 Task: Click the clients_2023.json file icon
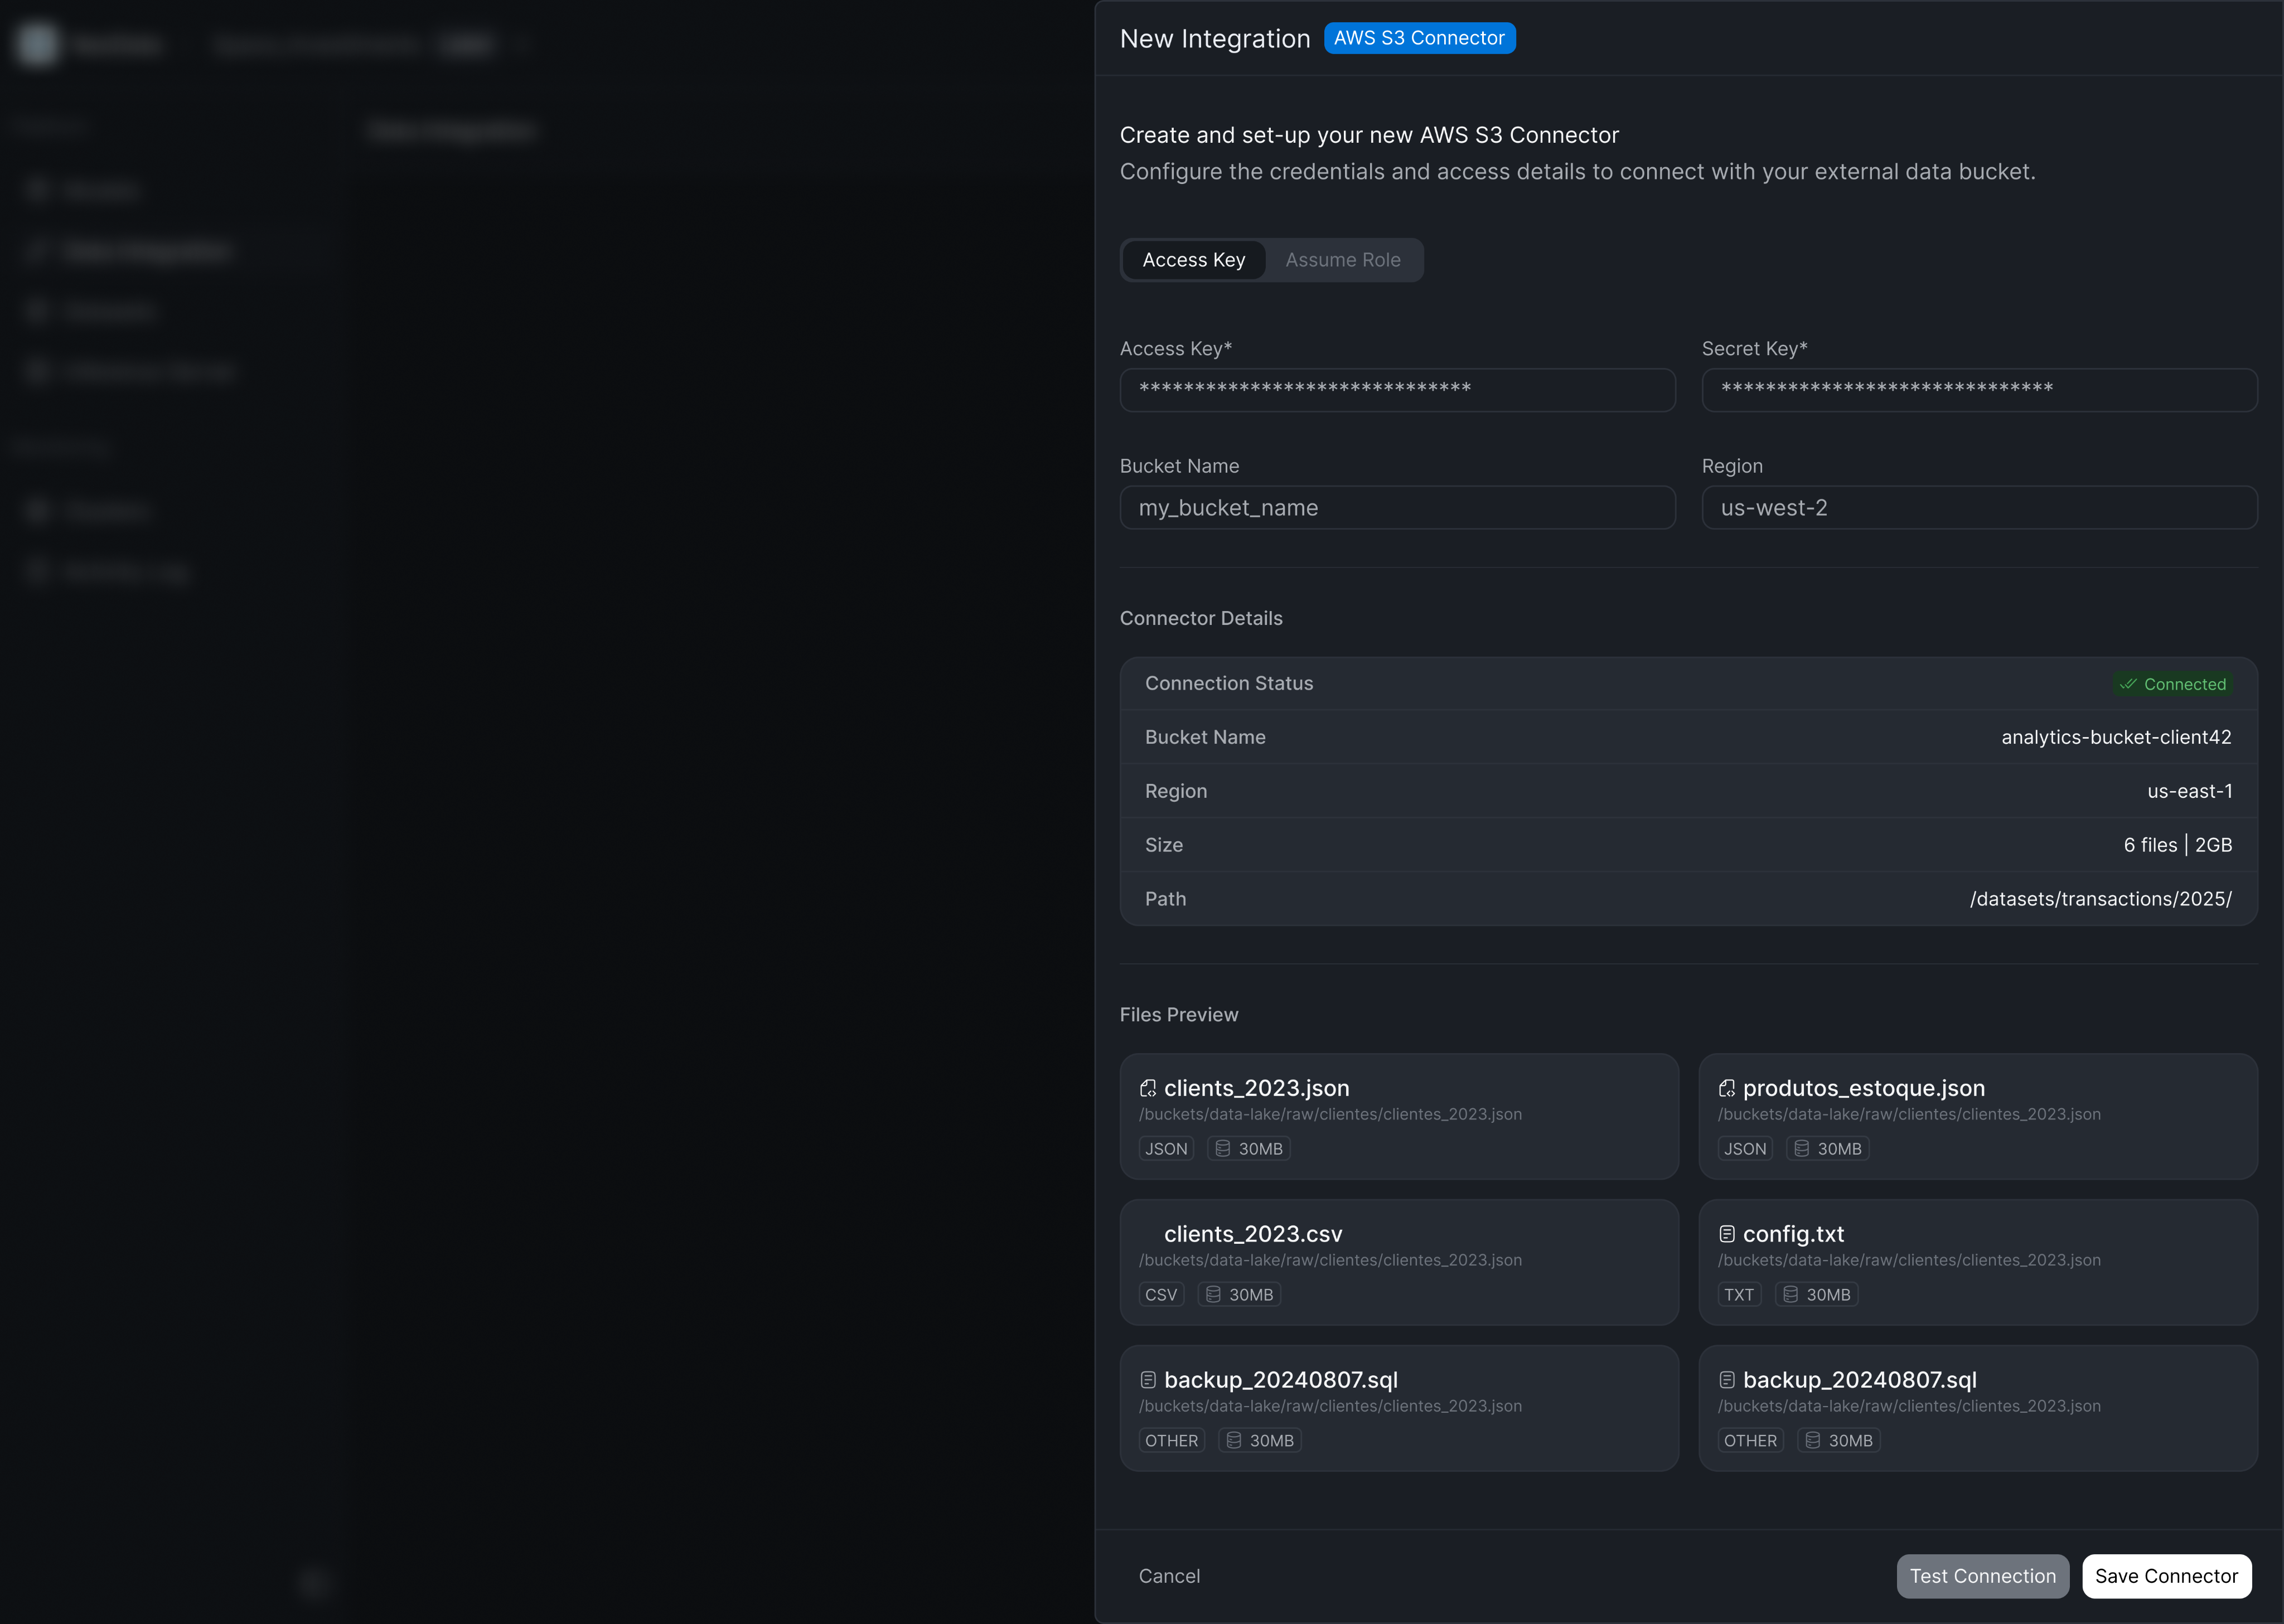[x=1148, y=1088]
